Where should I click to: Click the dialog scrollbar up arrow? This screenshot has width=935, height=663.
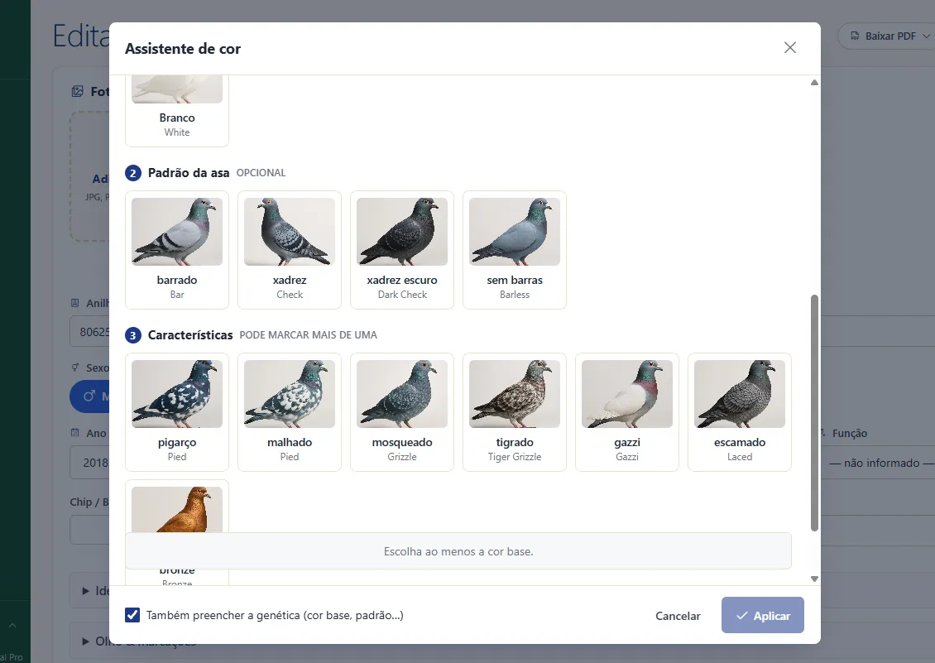[814, 82]
